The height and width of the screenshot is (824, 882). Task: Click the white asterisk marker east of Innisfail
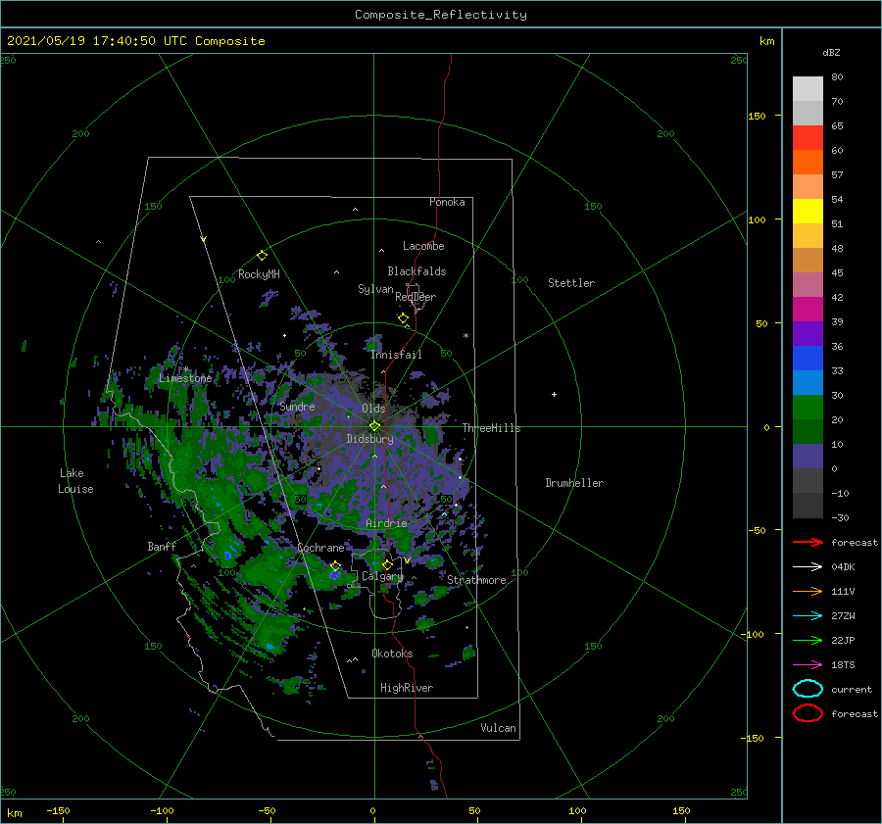[x=465, y=336]
